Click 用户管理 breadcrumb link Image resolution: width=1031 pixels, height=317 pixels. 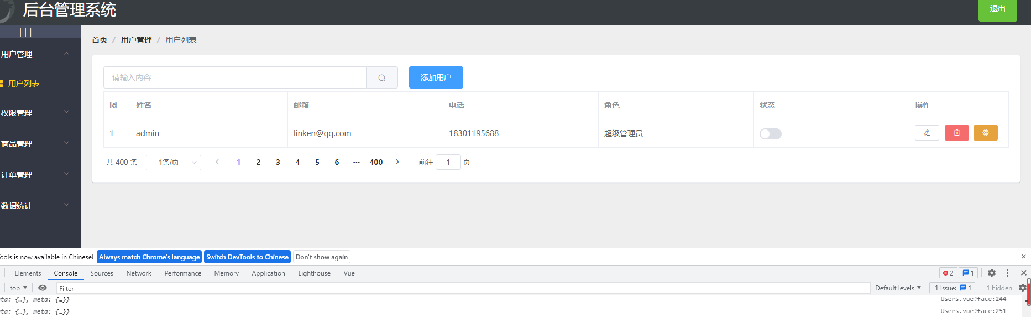pos(137,40)
